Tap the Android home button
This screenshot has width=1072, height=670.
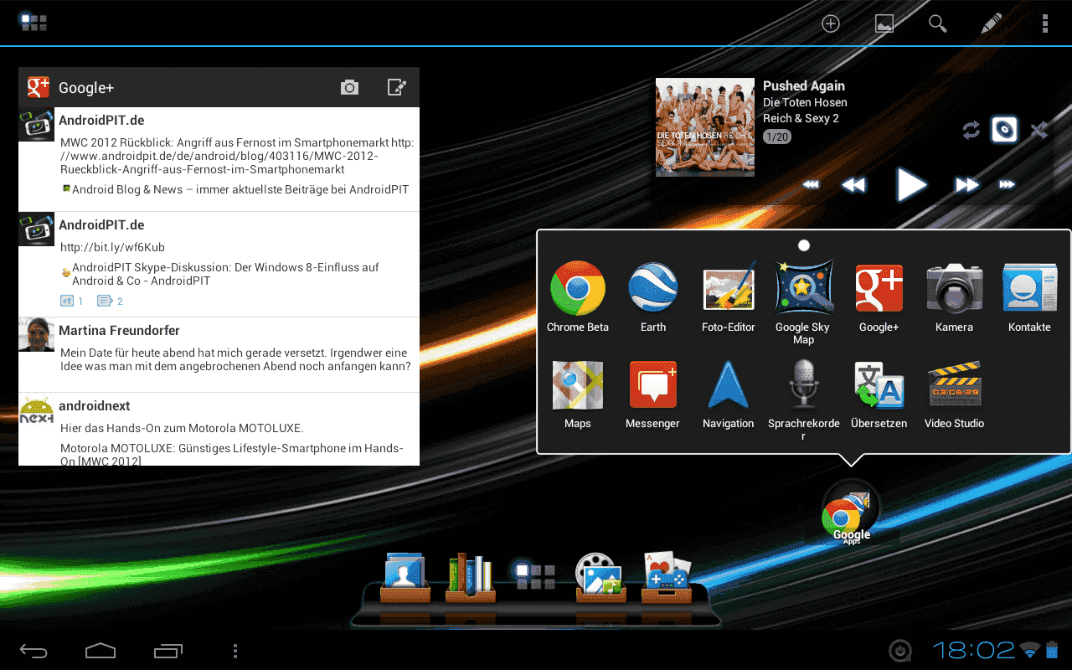[100, 651]
